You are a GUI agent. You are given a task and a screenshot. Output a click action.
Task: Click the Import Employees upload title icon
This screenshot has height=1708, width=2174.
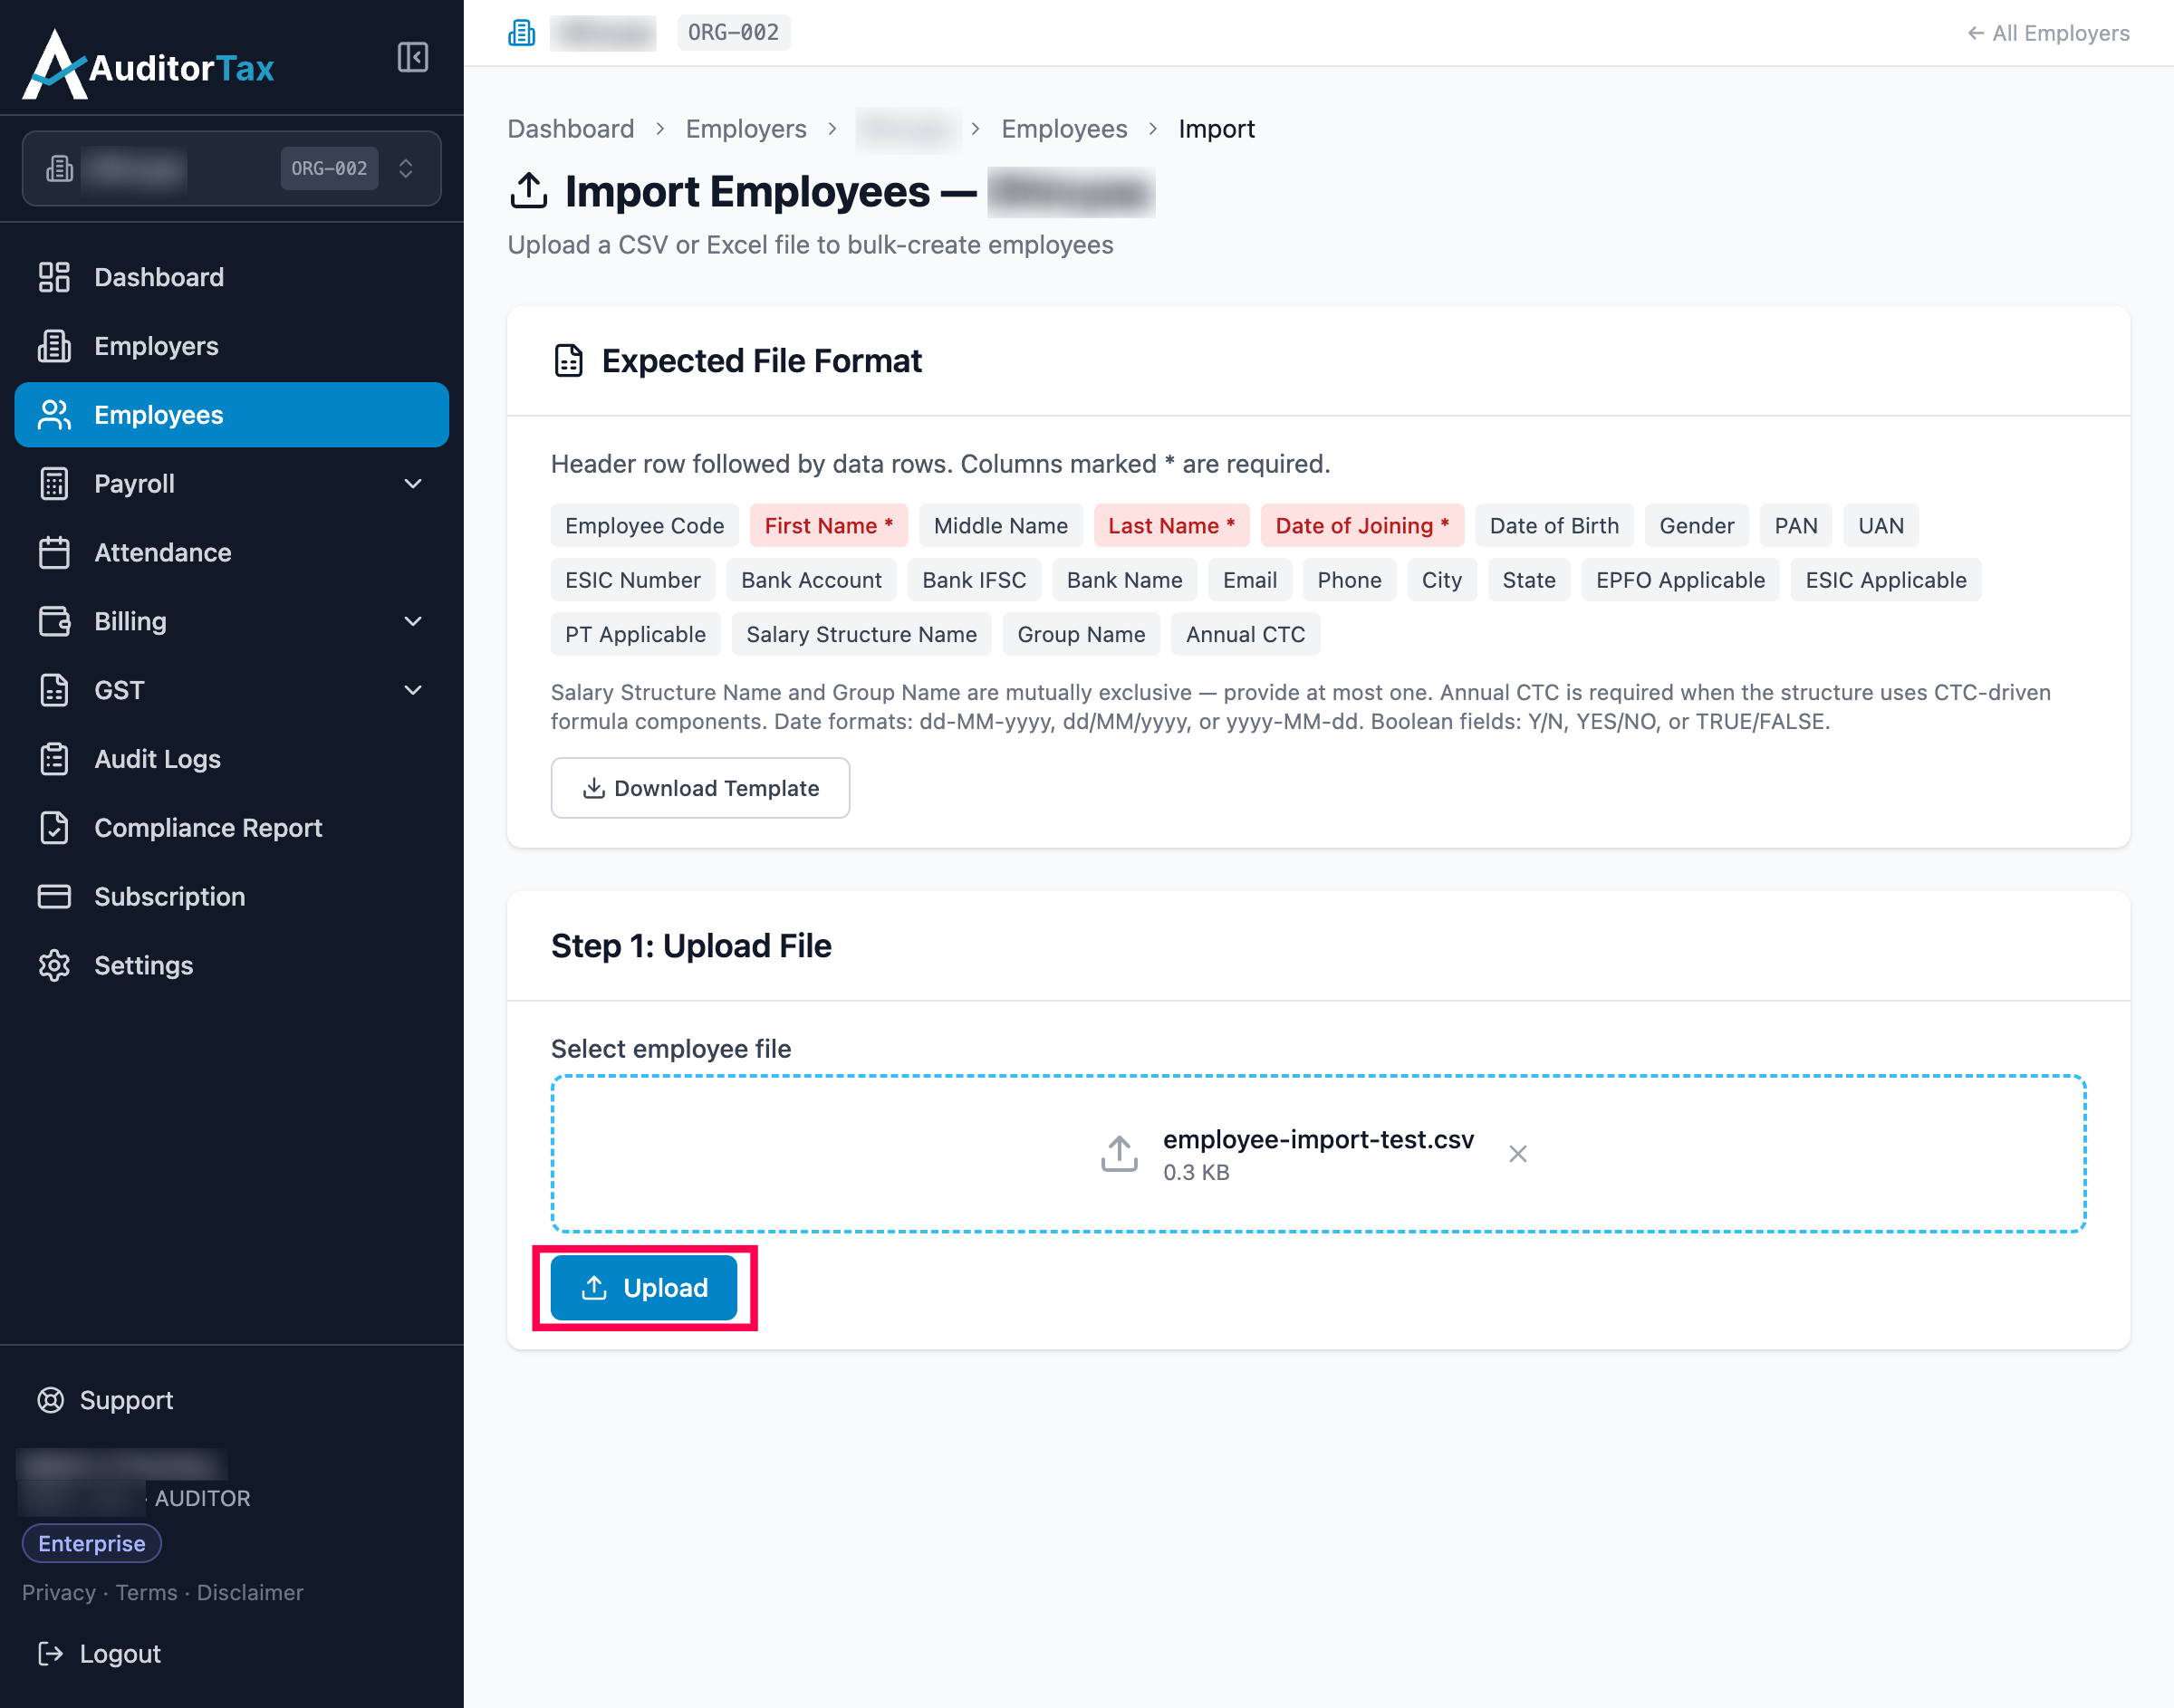[x=529, y=190]
